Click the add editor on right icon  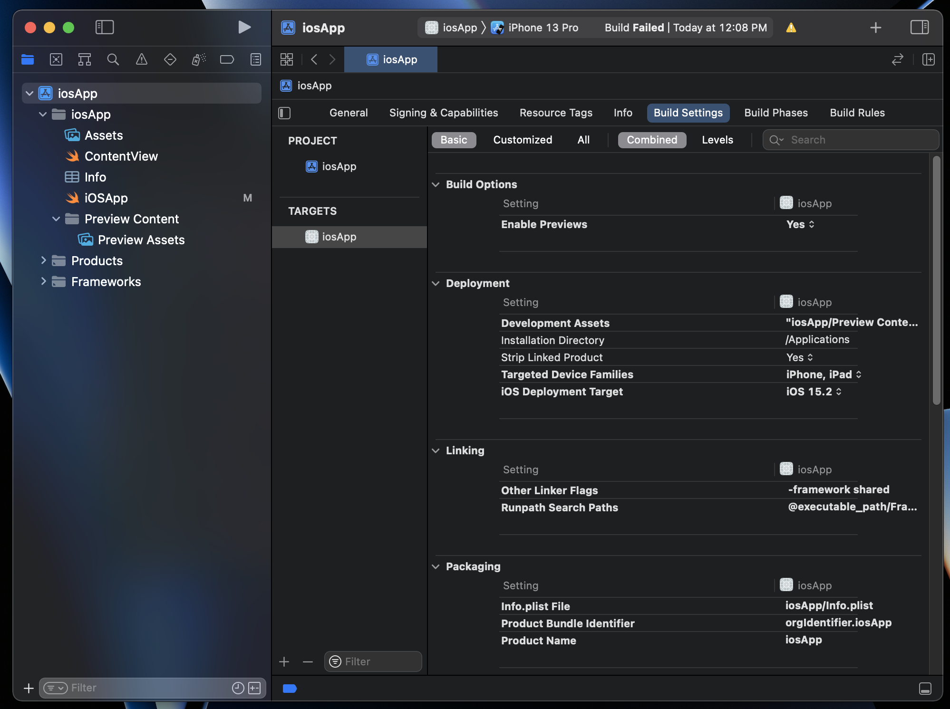click(x=928, y=59)
